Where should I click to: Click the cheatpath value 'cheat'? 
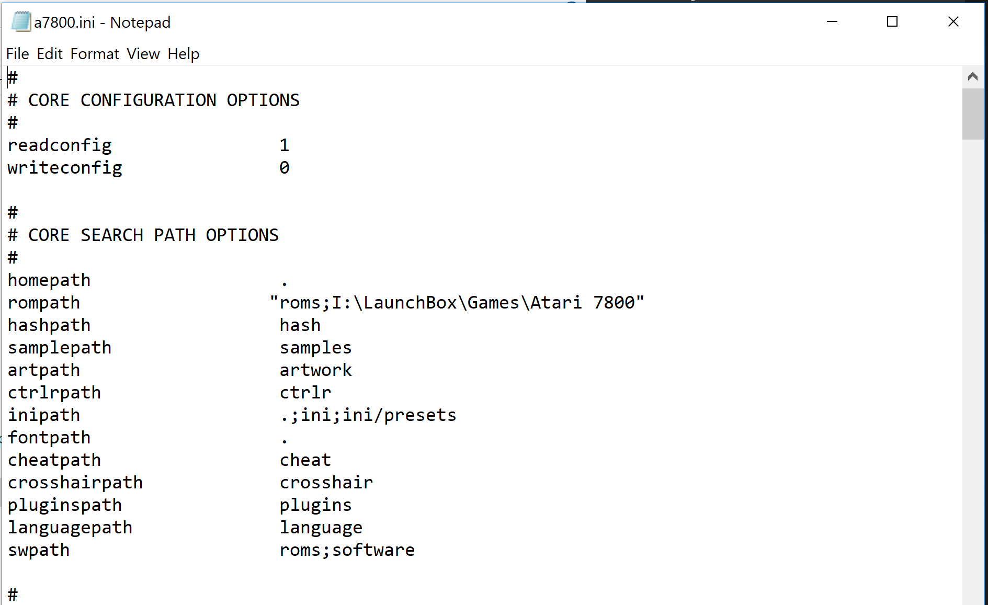click(x=305, y=460)
